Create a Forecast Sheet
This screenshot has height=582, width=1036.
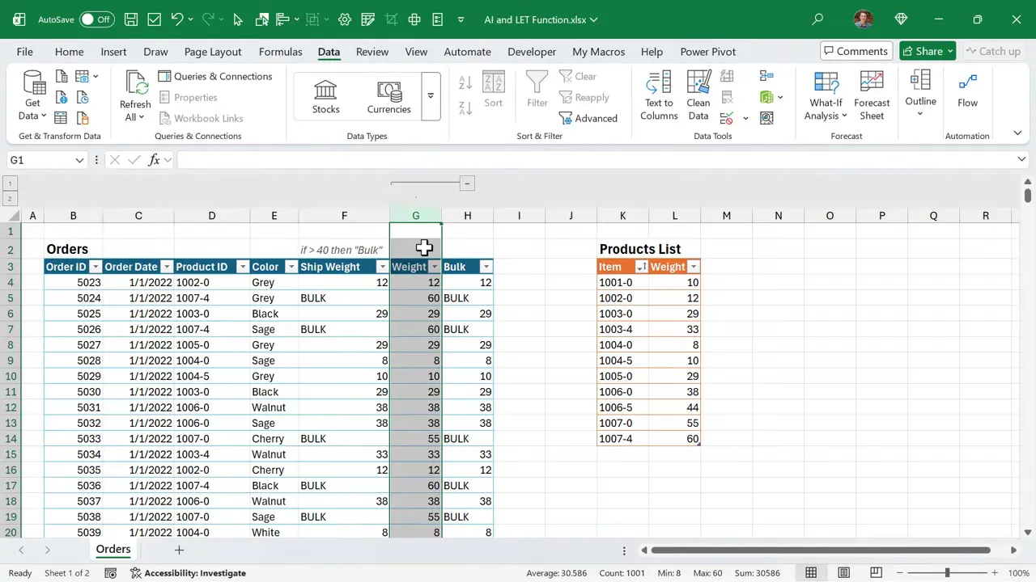(x=872, y=95)
